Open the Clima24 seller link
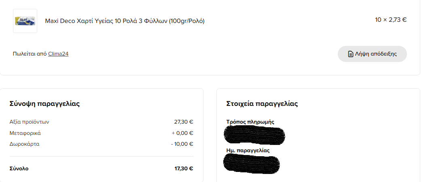Screen dimensions: 430x182 58,54
